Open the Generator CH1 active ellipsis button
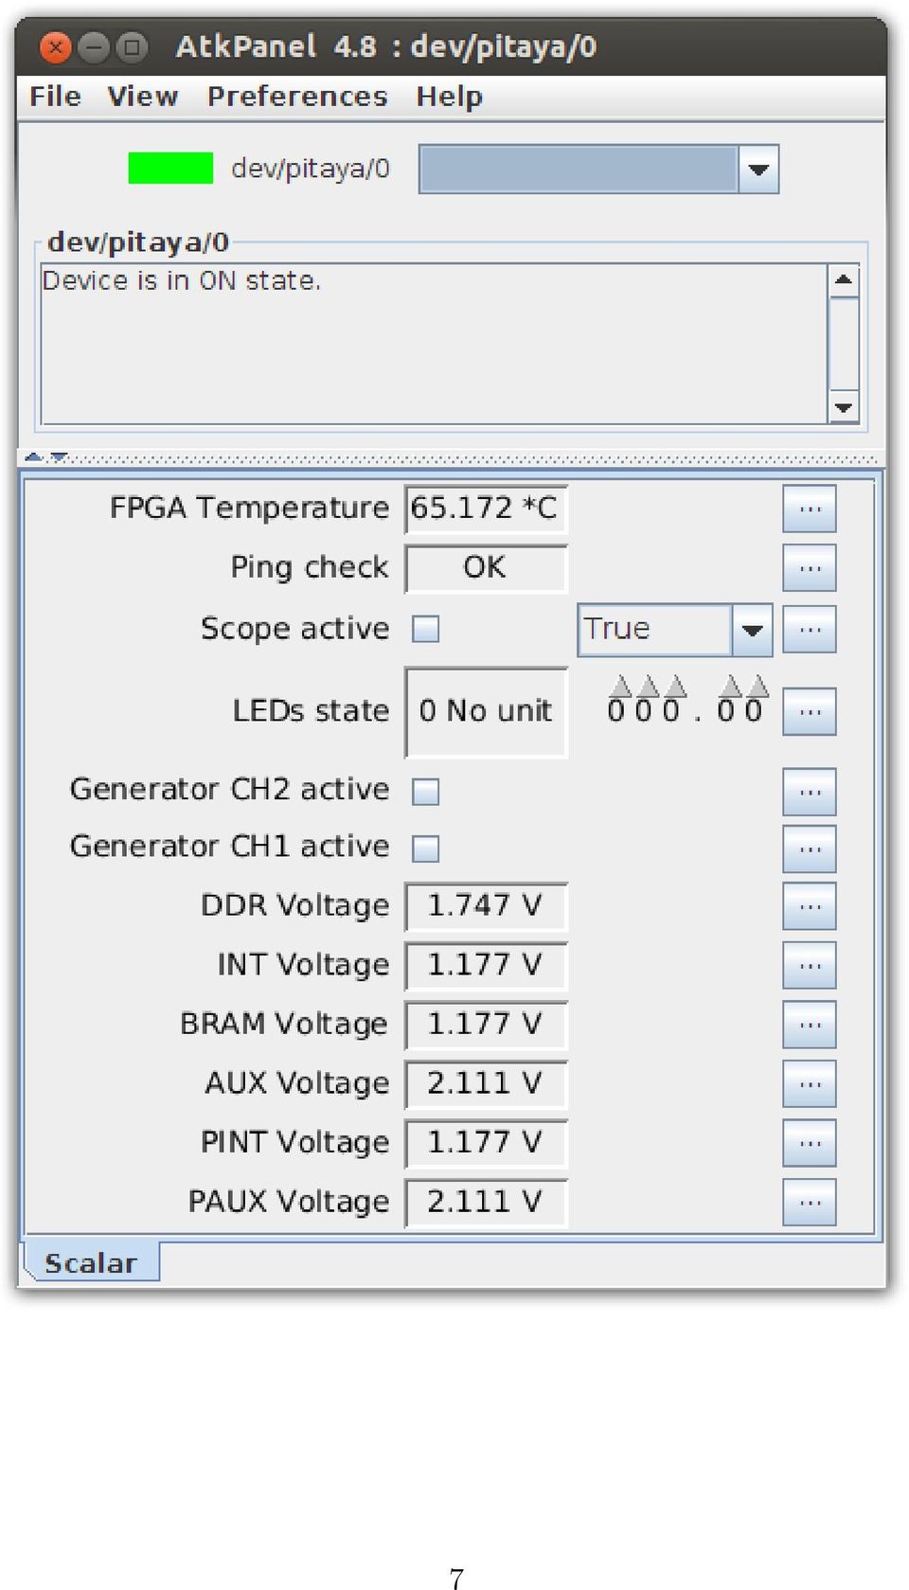Screen dimensions: 909x1590 tap(810, 849)
